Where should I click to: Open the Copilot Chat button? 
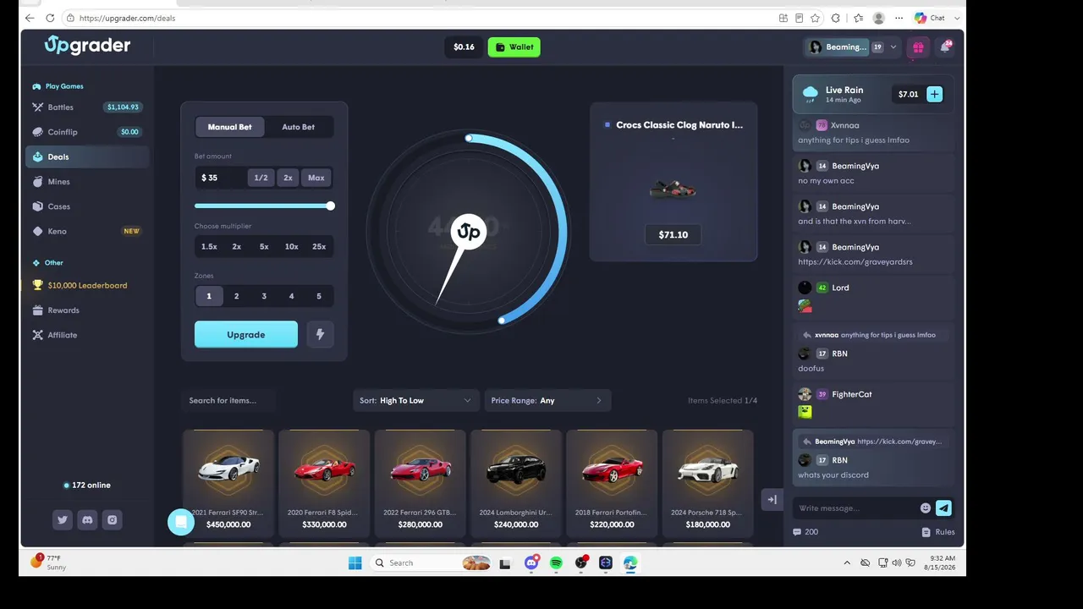pyautogui.click(x=930, y=18)
